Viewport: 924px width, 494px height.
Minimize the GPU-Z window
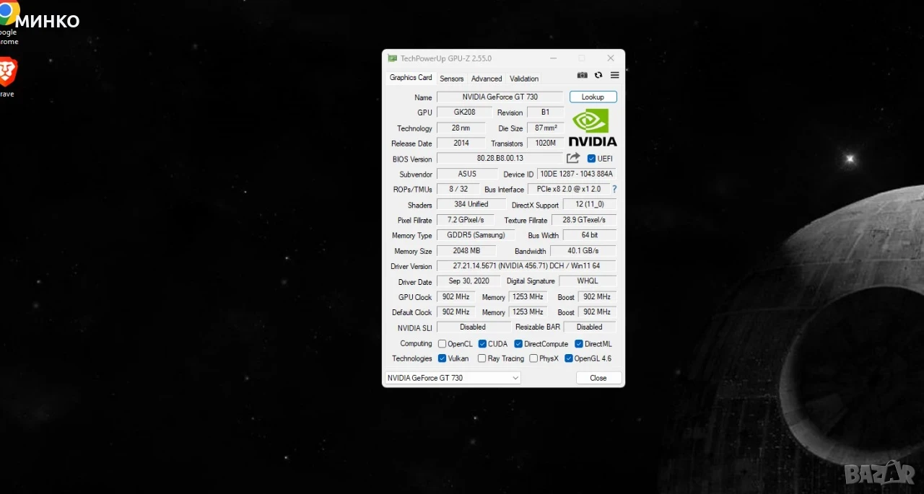point(554,58)
